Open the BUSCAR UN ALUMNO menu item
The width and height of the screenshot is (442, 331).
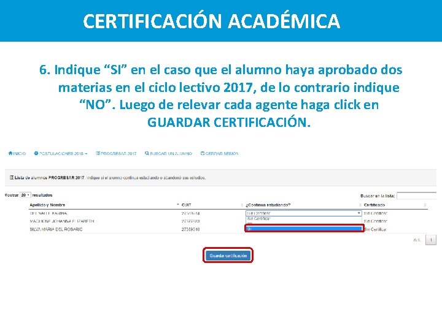tap(168, 153)
